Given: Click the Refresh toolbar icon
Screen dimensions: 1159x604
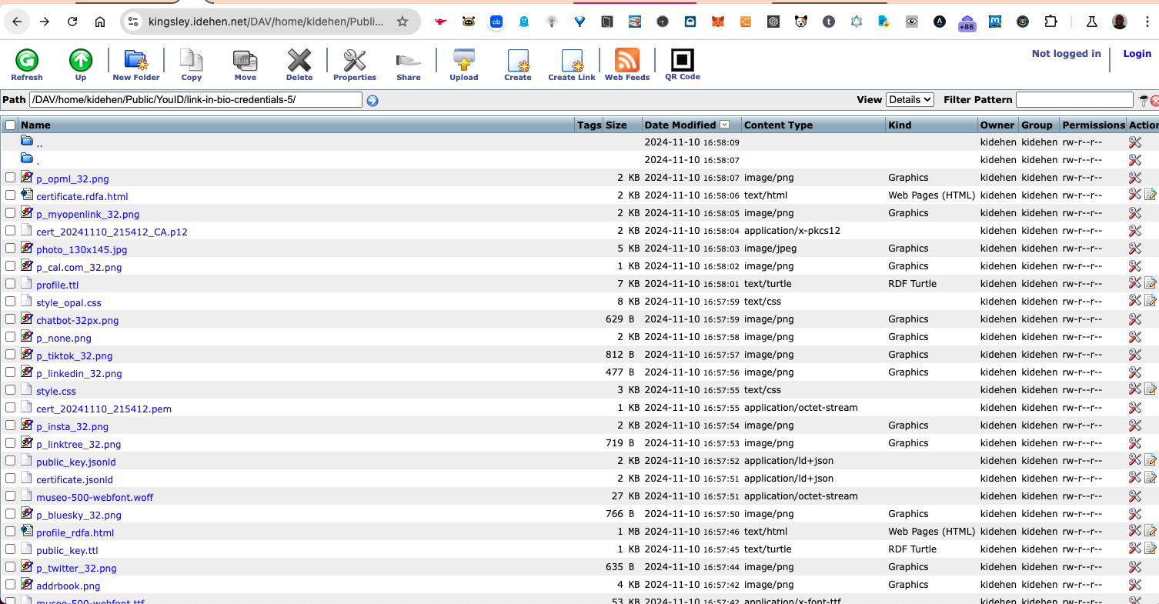Looking at the screenshot, I should [27, 65].
